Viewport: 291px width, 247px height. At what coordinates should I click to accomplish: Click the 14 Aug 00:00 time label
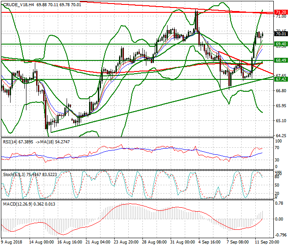[41, 242]
